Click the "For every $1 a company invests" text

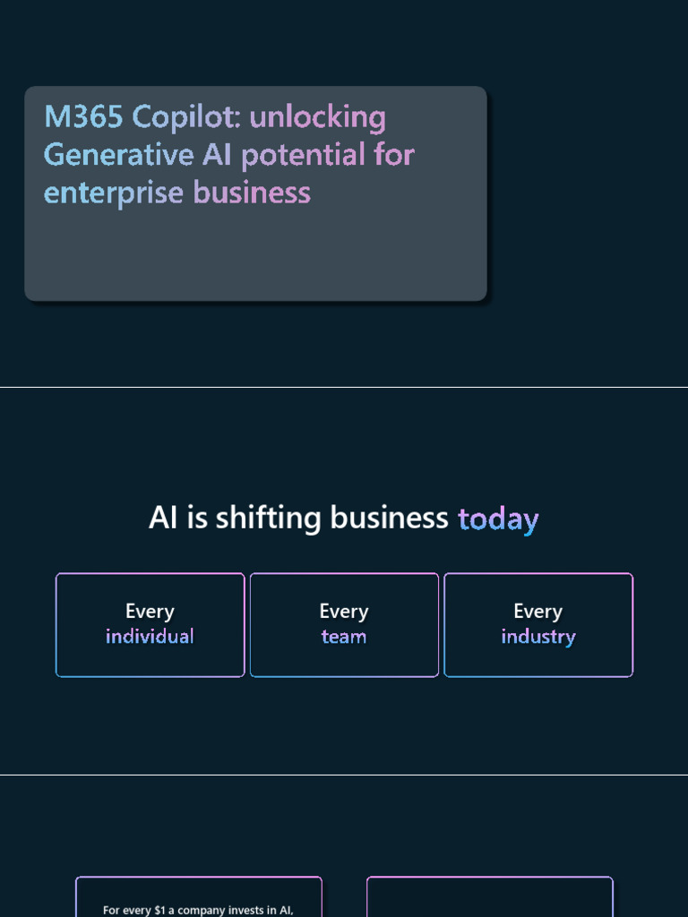click(x=198, y=910)
